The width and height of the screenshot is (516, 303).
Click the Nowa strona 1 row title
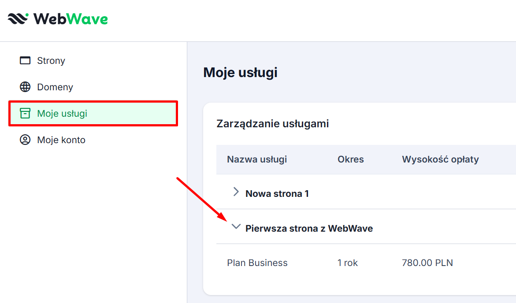(277, 193)
